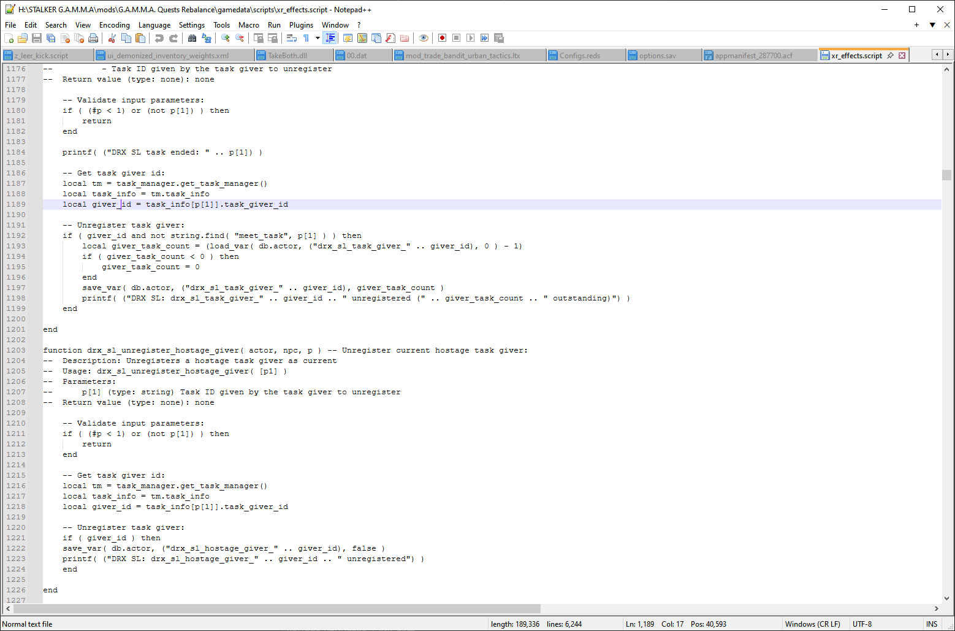The image size is (955, 631).
Task: Click Windows (CR LF) in status bar
Action: coord(812,624)
